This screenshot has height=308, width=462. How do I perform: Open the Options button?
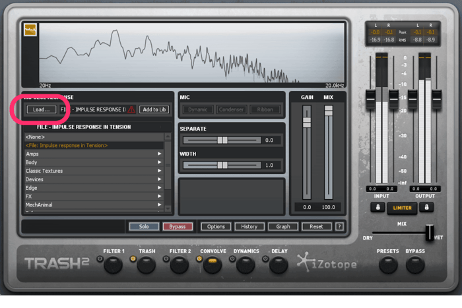coord(216,226)
